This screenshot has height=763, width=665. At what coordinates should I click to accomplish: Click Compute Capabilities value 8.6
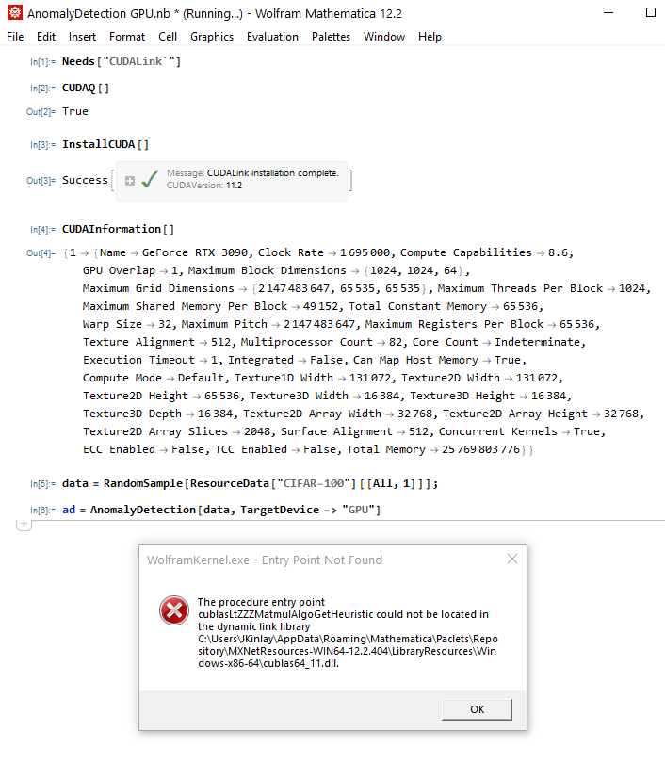tap(558, 252)
